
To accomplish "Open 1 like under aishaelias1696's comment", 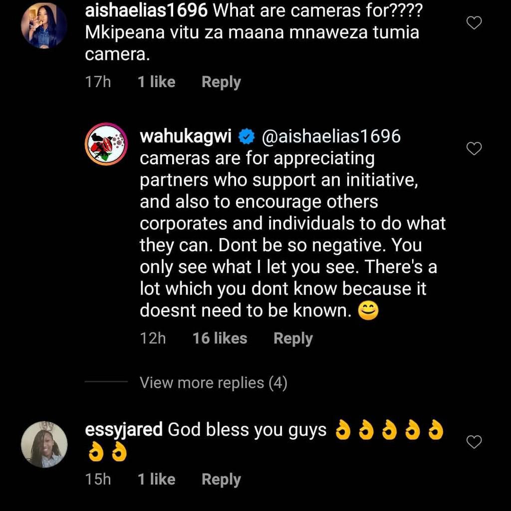I will [x=156, y=81].
